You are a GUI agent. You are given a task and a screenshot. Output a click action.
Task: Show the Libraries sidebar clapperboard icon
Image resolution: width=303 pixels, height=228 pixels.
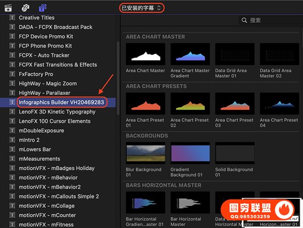click(9, 8)
